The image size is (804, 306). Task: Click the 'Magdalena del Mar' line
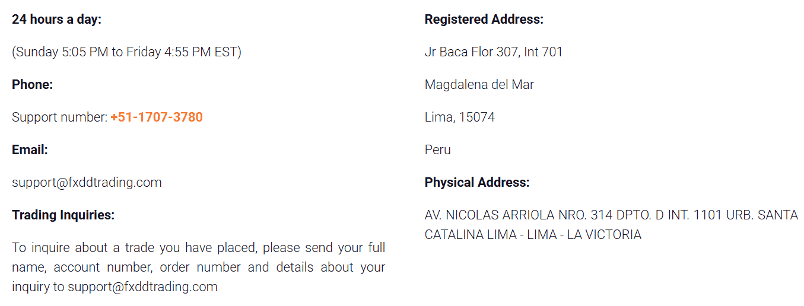(479, 85)
